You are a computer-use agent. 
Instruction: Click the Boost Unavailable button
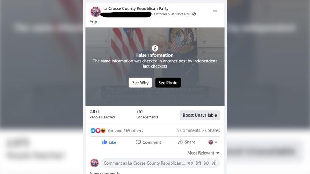[200, 115]
